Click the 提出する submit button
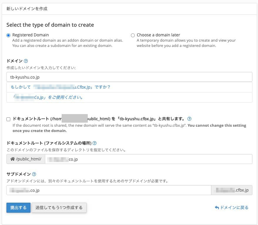The height and width of the screenshot is (225, 258). click(x=18, y=208)
